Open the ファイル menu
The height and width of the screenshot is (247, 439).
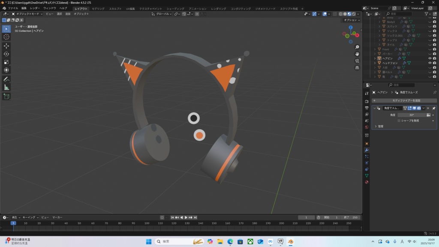coord(13,9)
